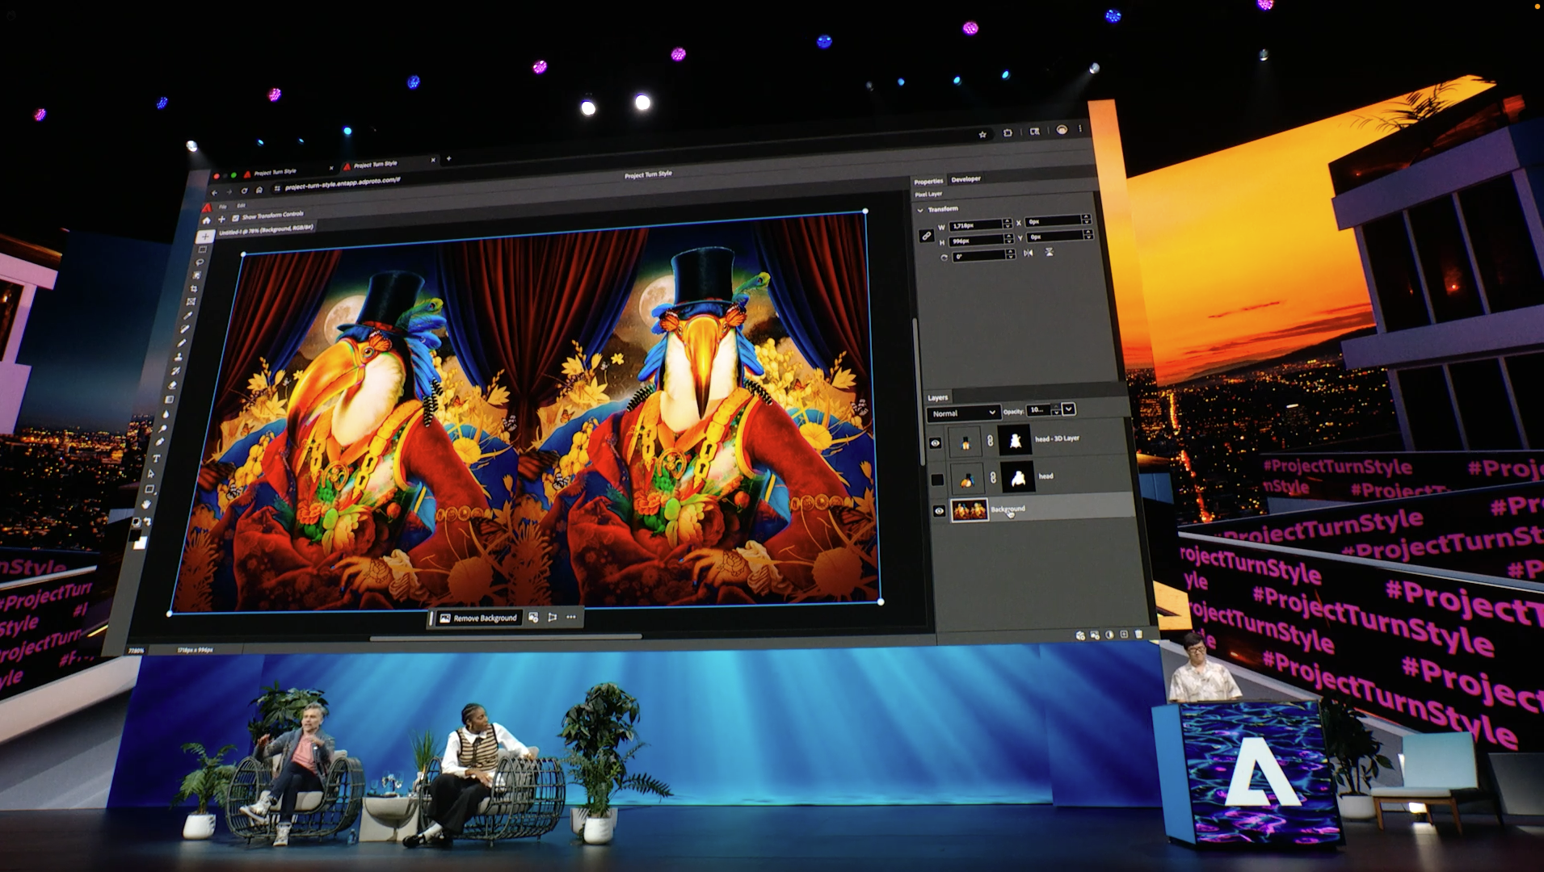Hide the head - 3D Layer
This screenshot has height=872, width=1544.
click(935, 442)
